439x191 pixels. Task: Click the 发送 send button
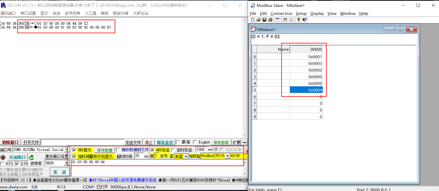click(x=60, y=172)
